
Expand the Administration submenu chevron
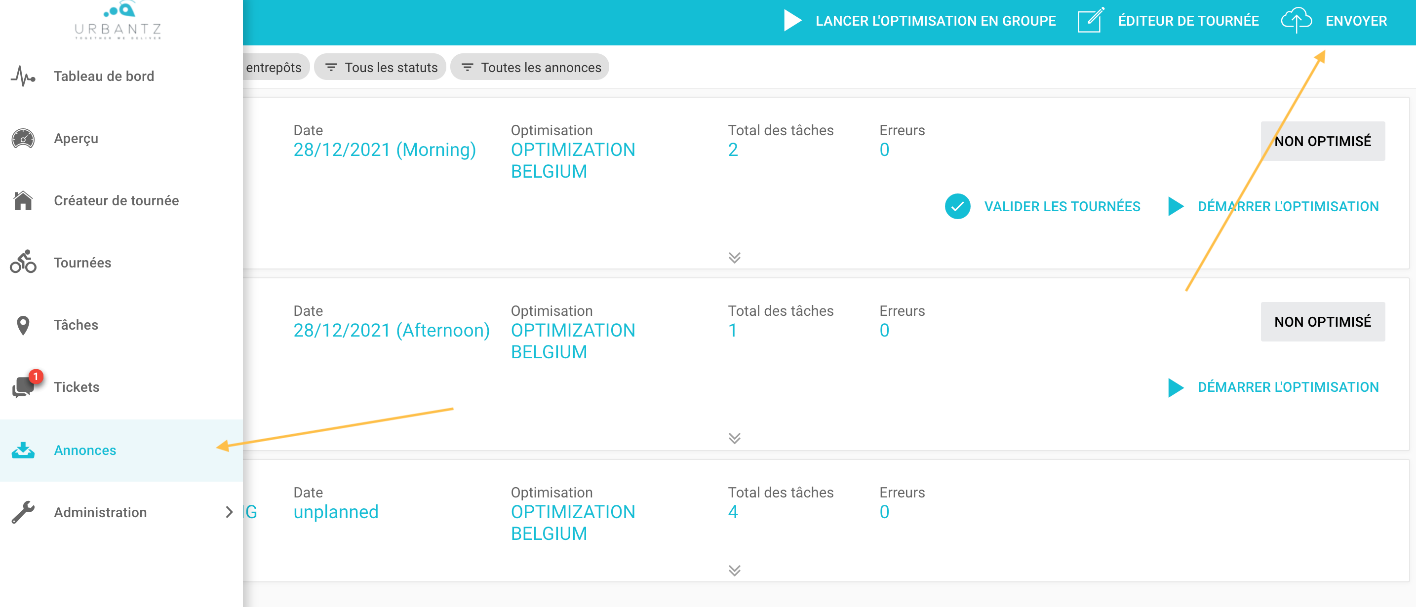229,513
